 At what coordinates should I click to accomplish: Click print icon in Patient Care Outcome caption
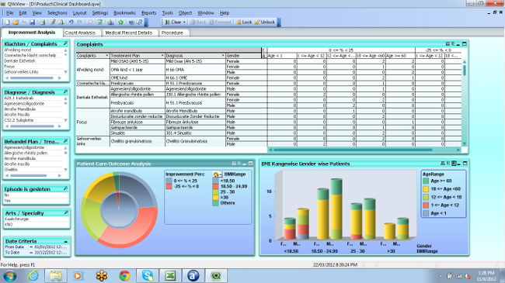[234, 164]
